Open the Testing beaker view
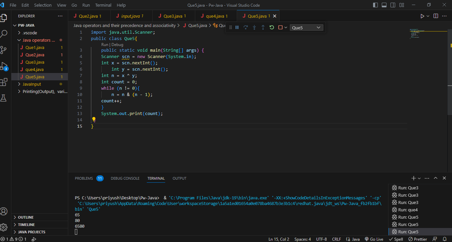 (4, 98)
